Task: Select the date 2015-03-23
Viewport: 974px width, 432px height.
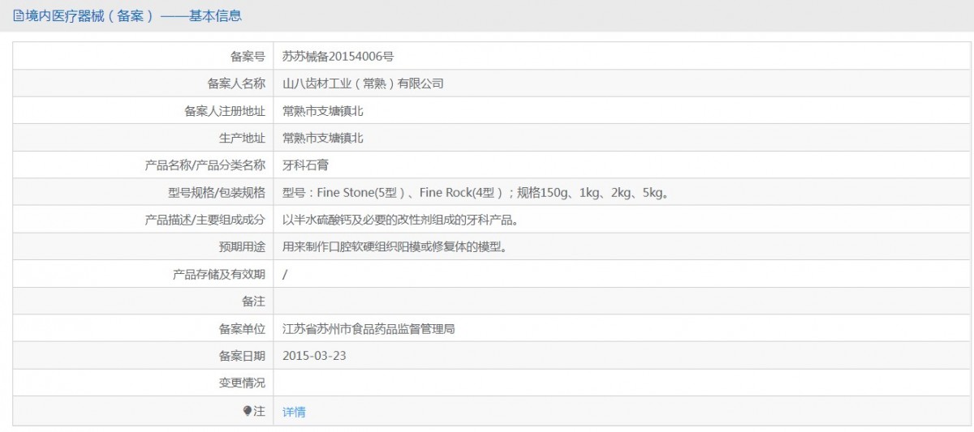Action: coord(314,355)
